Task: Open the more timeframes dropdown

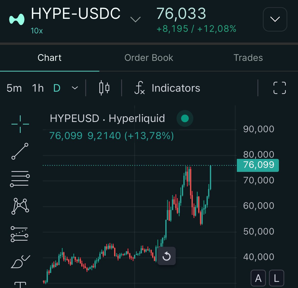Action: click(x=75, y=88)
